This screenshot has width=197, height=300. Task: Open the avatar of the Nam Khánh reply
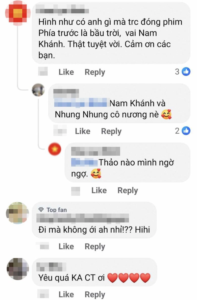(38, 90)
